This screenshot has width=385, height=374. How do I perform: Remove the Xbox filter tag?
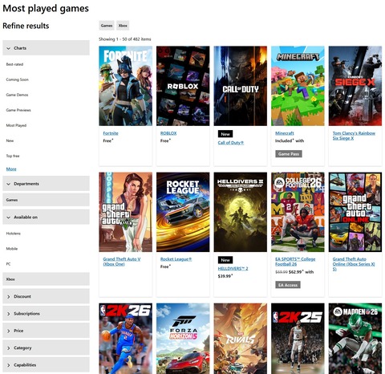(x=123, y=26)
